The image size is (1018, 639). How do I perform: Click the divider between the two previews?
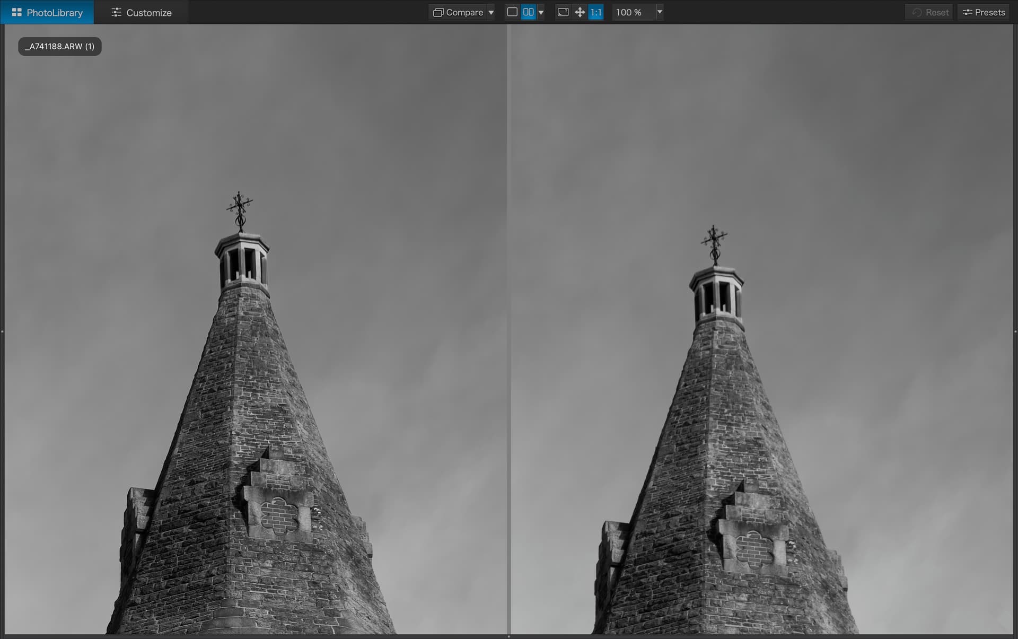tap(508, 329)
